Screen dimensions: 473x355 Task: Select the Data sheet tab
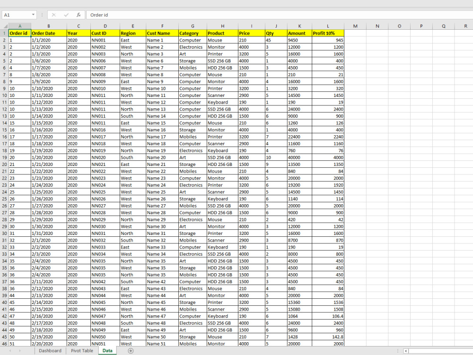point(107,351)
